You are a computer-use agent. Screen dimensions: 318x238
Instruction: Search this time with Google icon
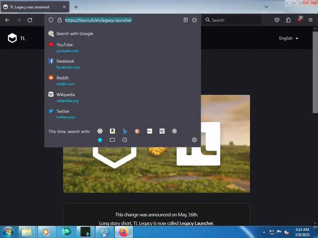coord(100,131)
